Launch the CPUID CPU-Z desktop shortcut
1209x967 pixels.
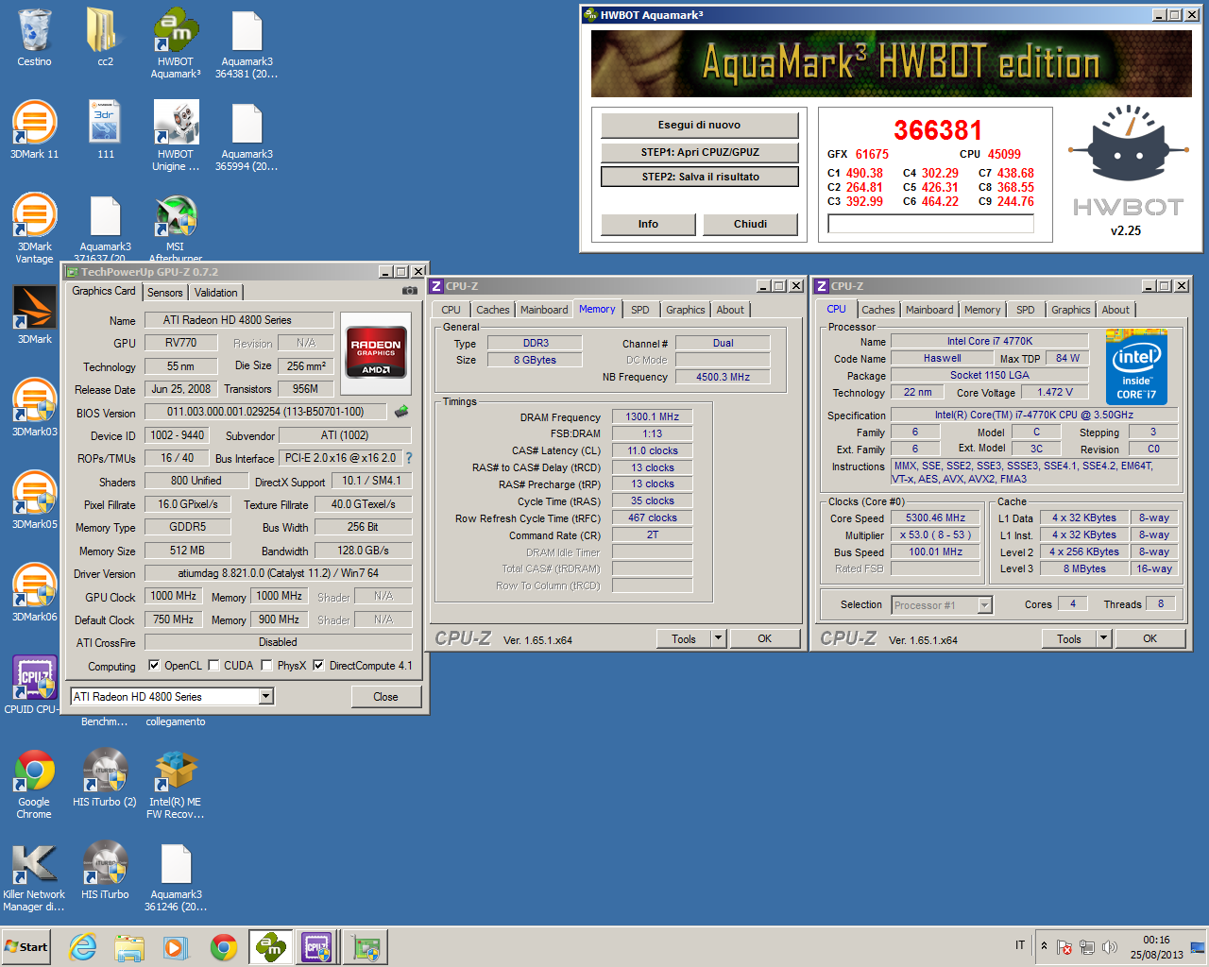pos(32,686)
